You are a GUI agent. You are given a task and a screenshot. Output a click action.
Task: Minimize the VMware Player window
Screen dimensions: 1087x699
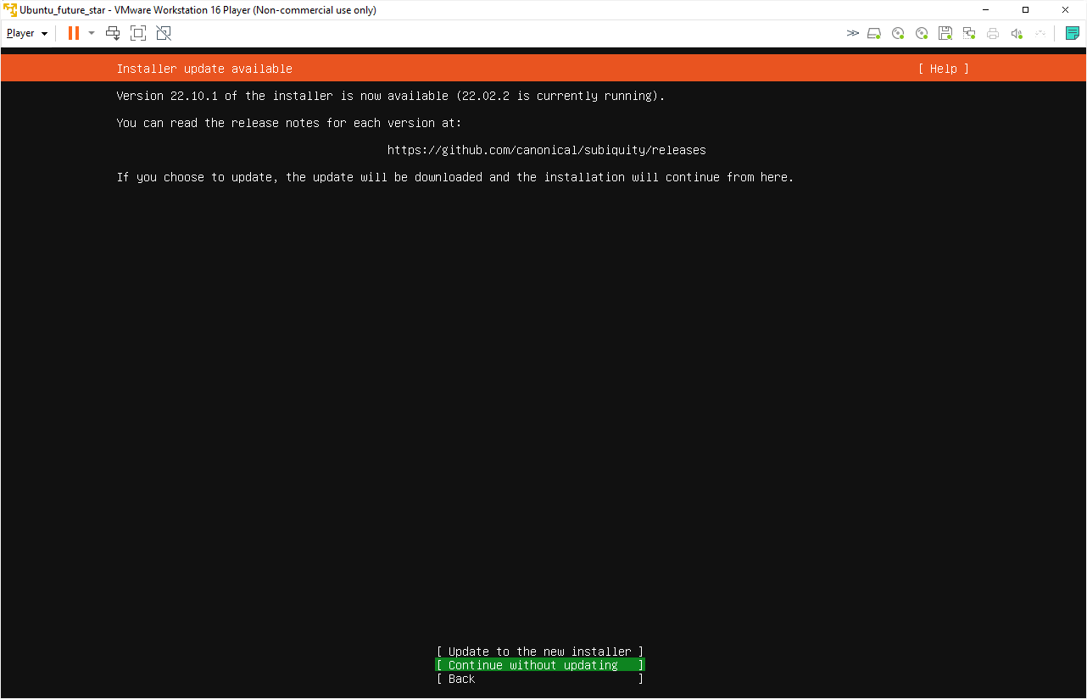(x=986, y=10)
